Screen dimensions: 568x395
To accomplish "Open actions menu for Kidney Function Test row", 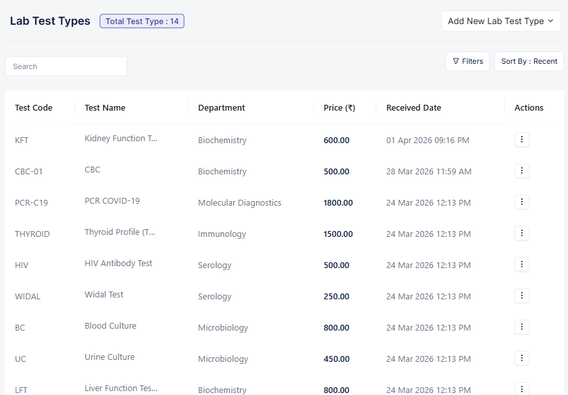I will [x=522, y=140].
